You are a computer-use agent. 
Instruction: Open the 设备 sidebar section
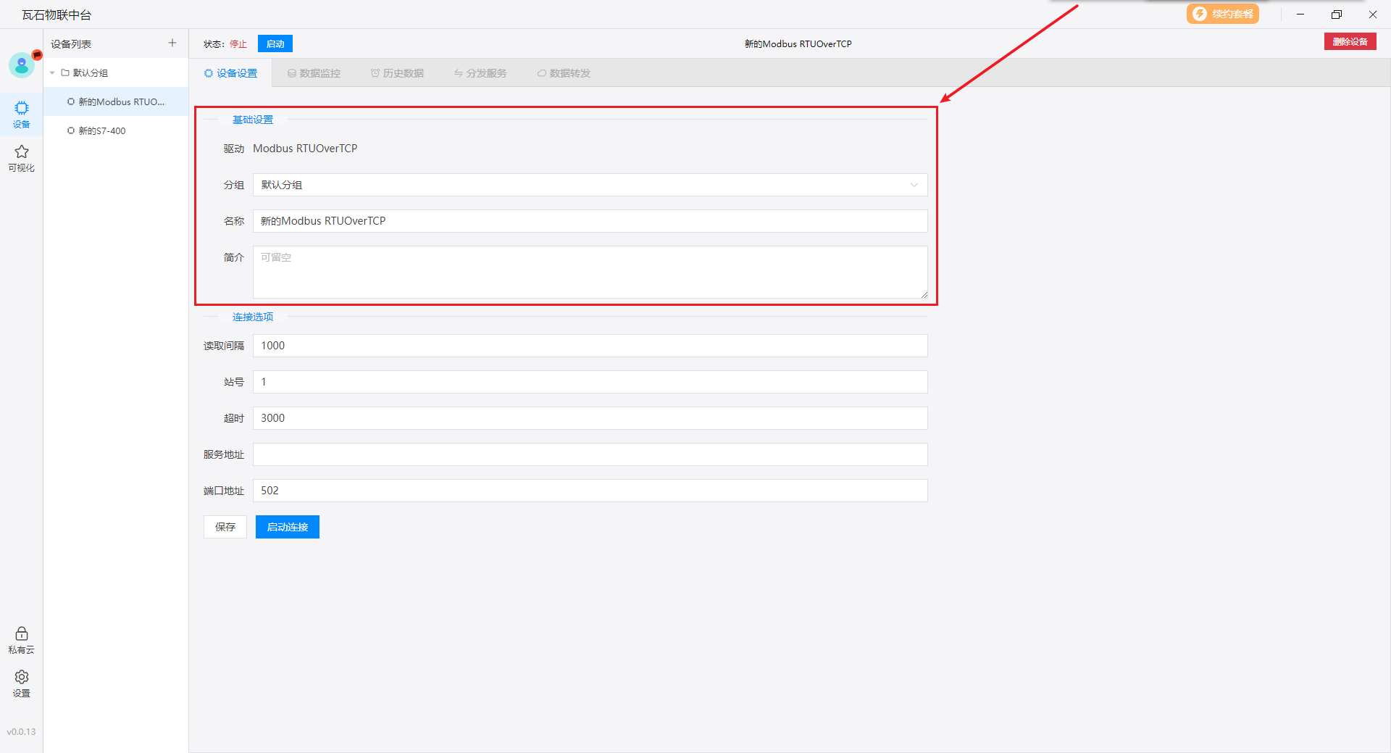click(x=22, y=115)
